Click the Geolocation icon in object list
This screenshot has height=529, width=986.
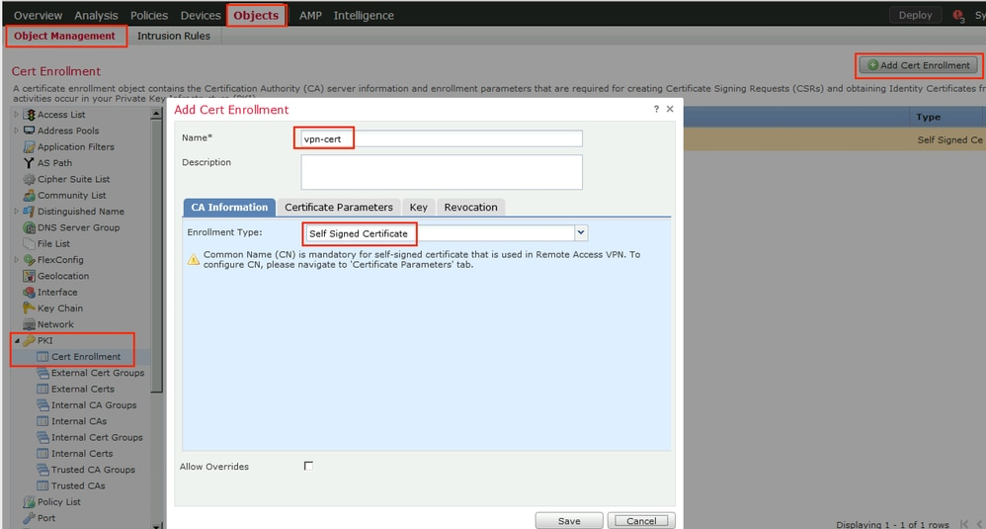point(29,276)
